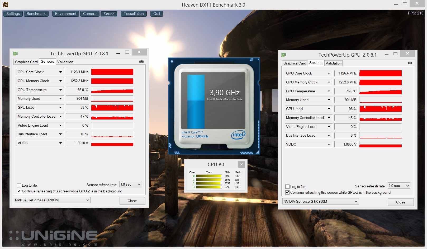Click the camera screenshot icon in right GPU-Z window
The height and width of the screenshot is (249, 427).
click(x=410, y=63)
